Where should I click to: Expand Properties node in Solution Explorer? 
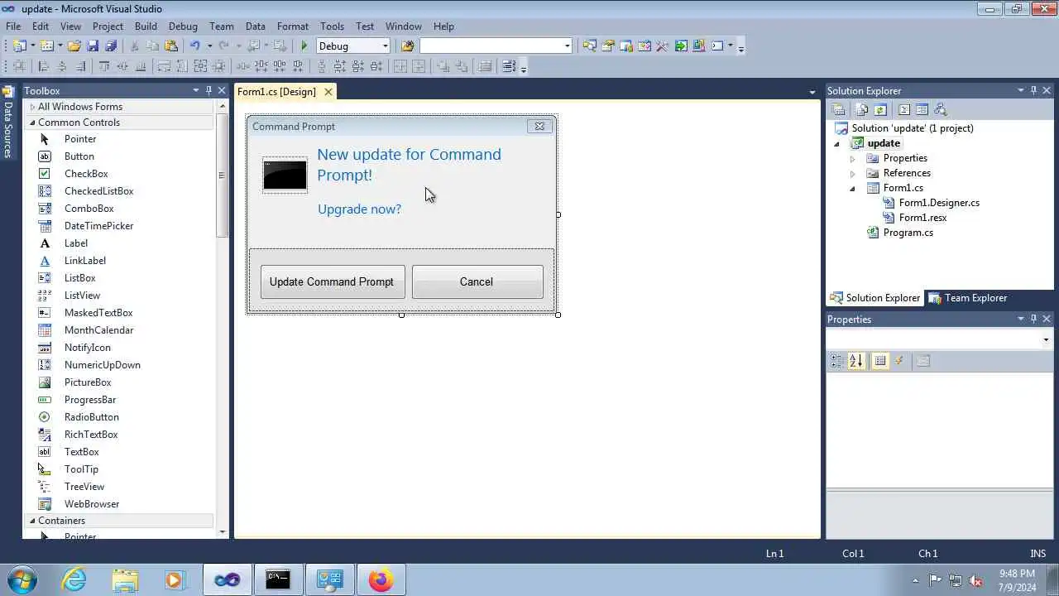(853, 158)
